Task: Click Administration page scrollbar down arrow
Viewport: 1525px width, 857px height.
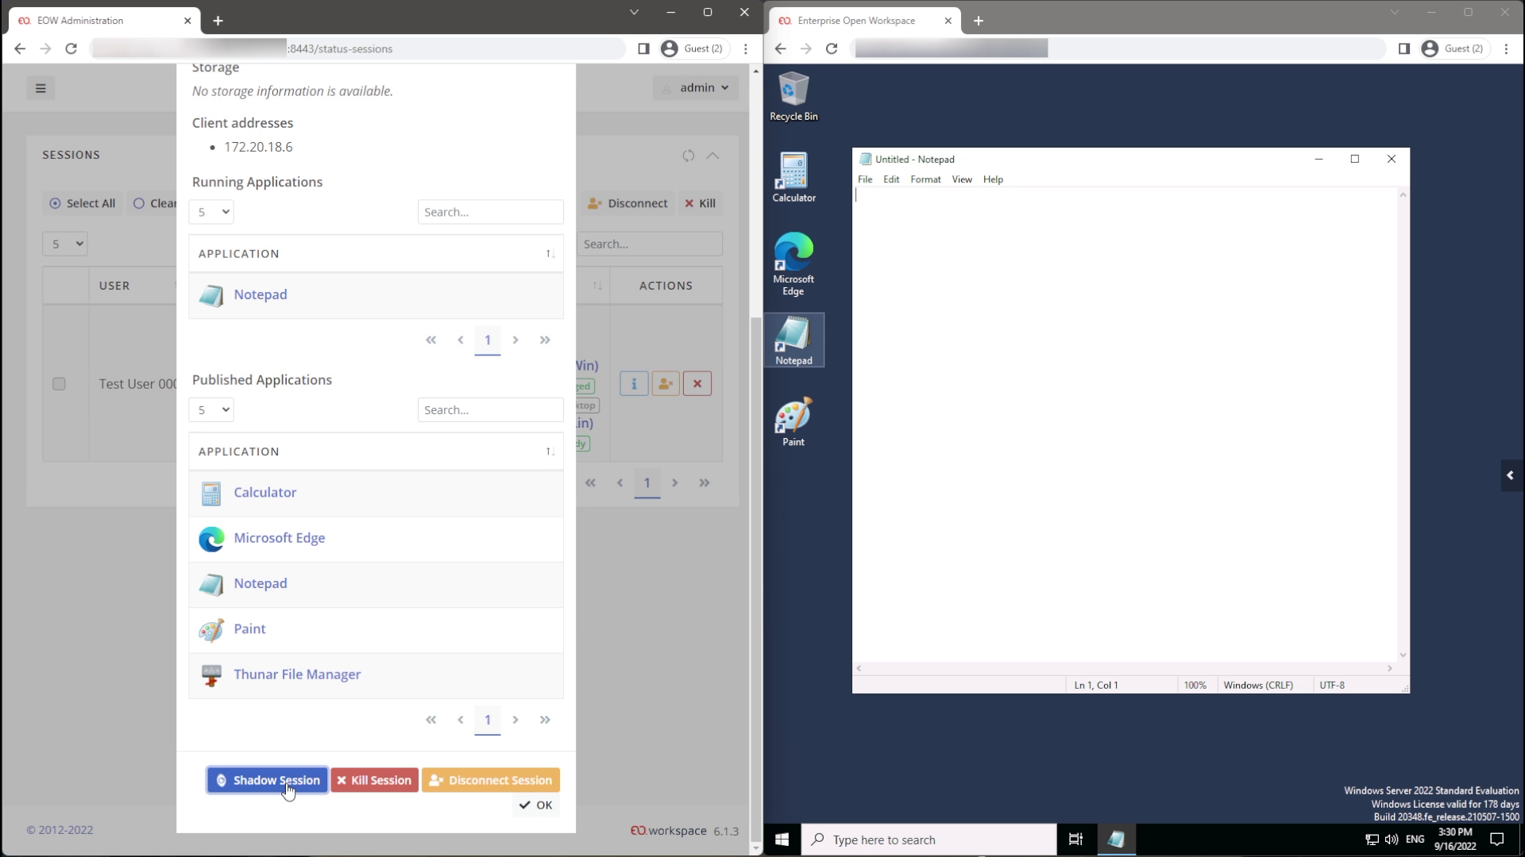Action: (x=755, y=848)
